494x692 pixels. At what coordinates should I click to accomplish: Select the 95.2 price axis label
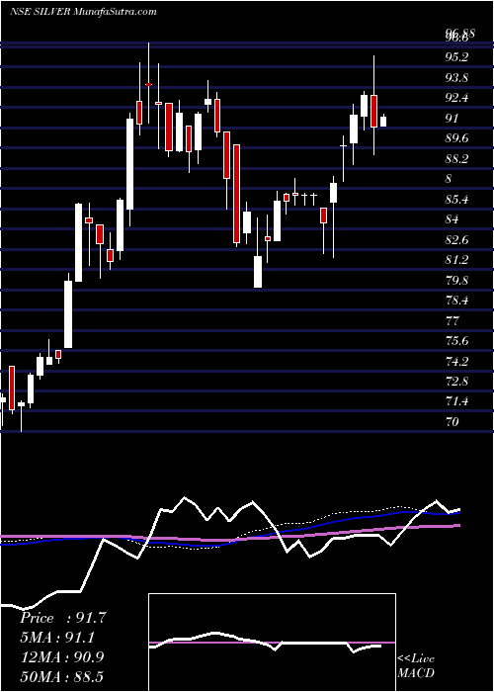tap(456, 57)
